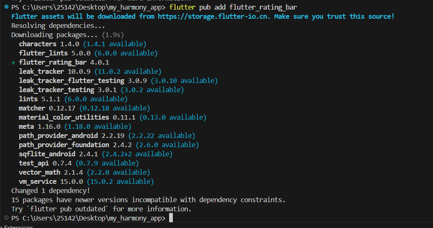Click 'path_provider_android' package name
433x228 pixels.
(58, 135)
